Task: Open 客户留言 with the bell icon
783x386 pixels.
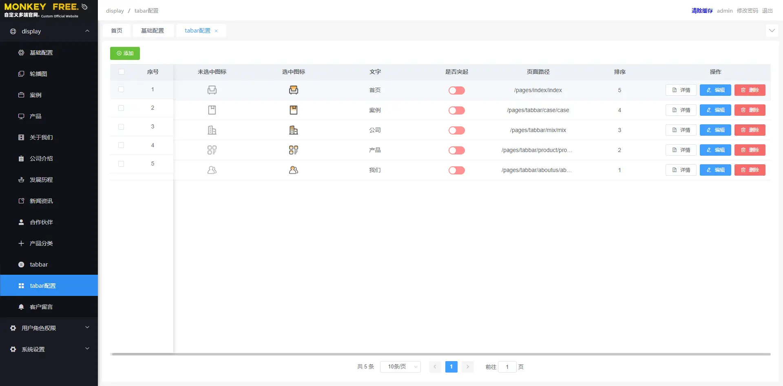Action: pyautogui.click(x=41, y=307)
